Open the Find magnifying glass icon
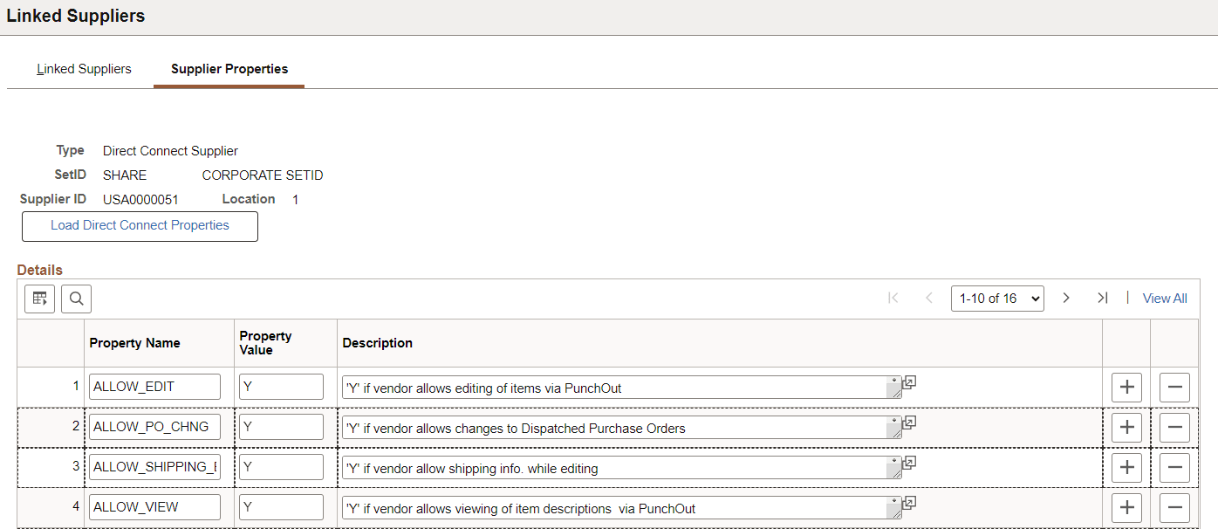The height and width of the screenshot is (529, 1218). pos(76,299)
